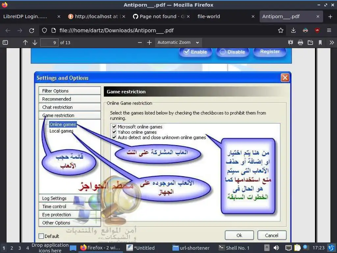
Task: Click the show desktop taskbar icon
Action: coord(73,248)
